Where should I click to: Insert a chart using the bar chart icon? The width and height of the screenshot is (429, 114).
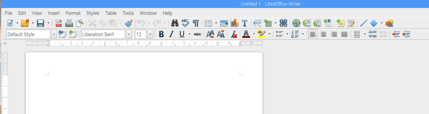pos(234,23)
